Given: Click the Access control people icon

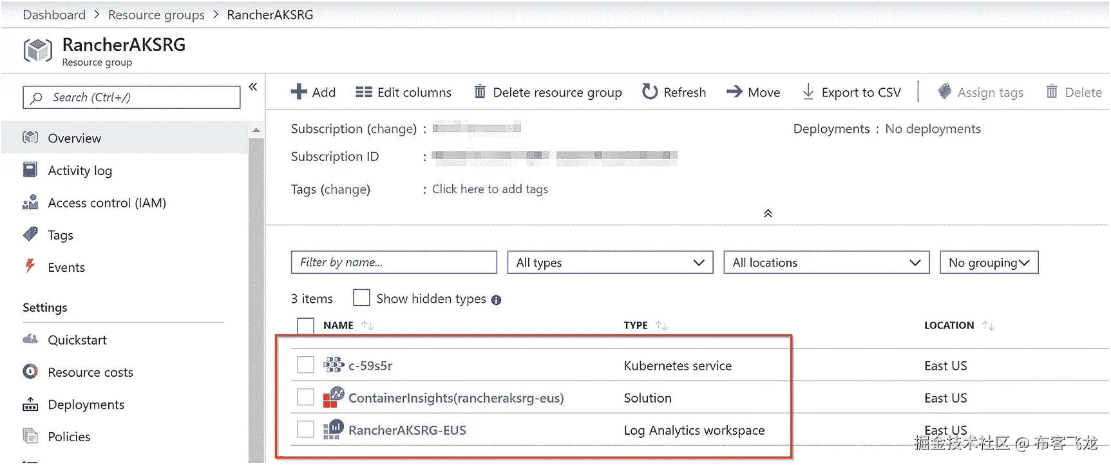Looking at the screenshot, I should point(30,202).
